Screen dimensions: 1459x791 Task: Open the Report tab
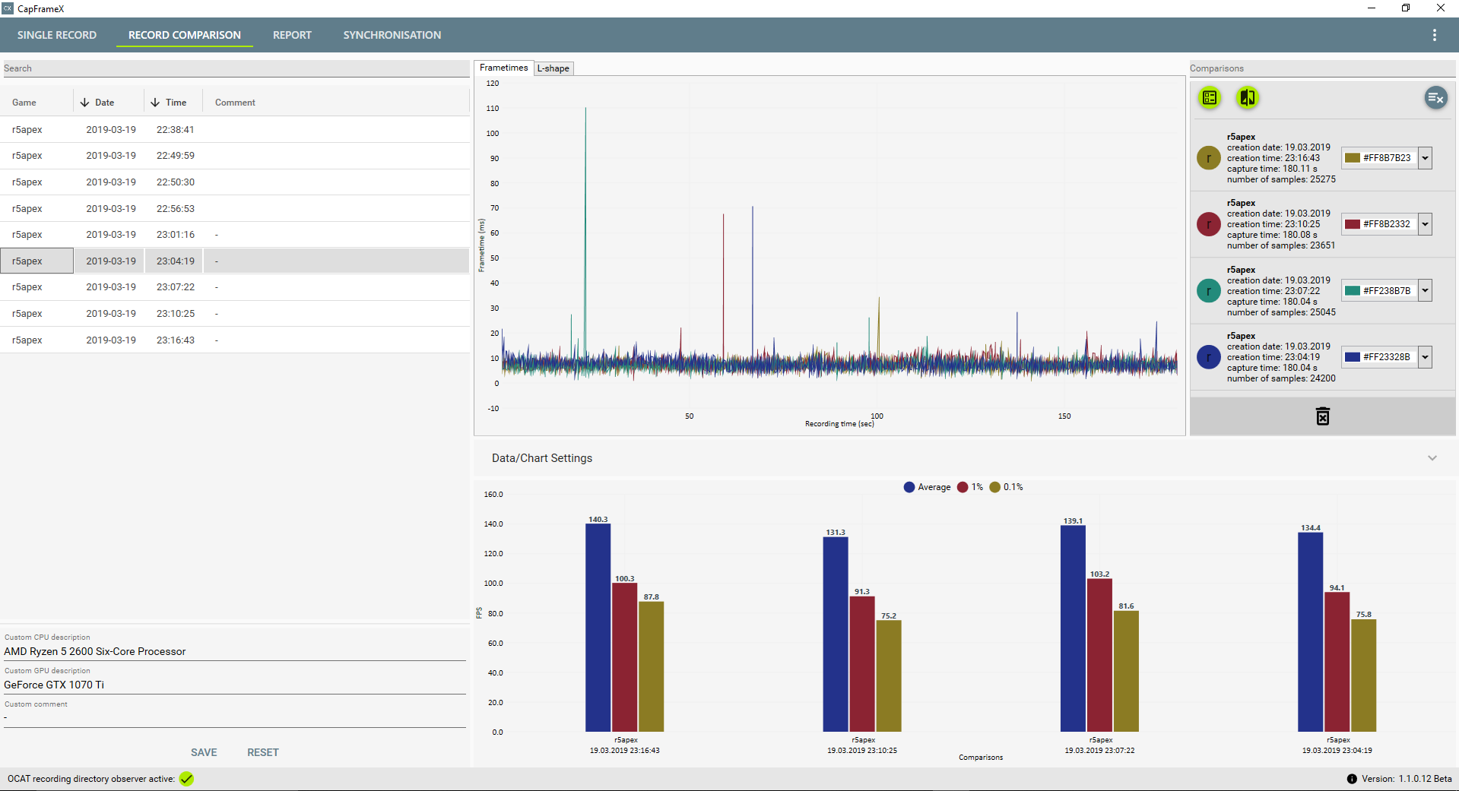tap(292, 35)
